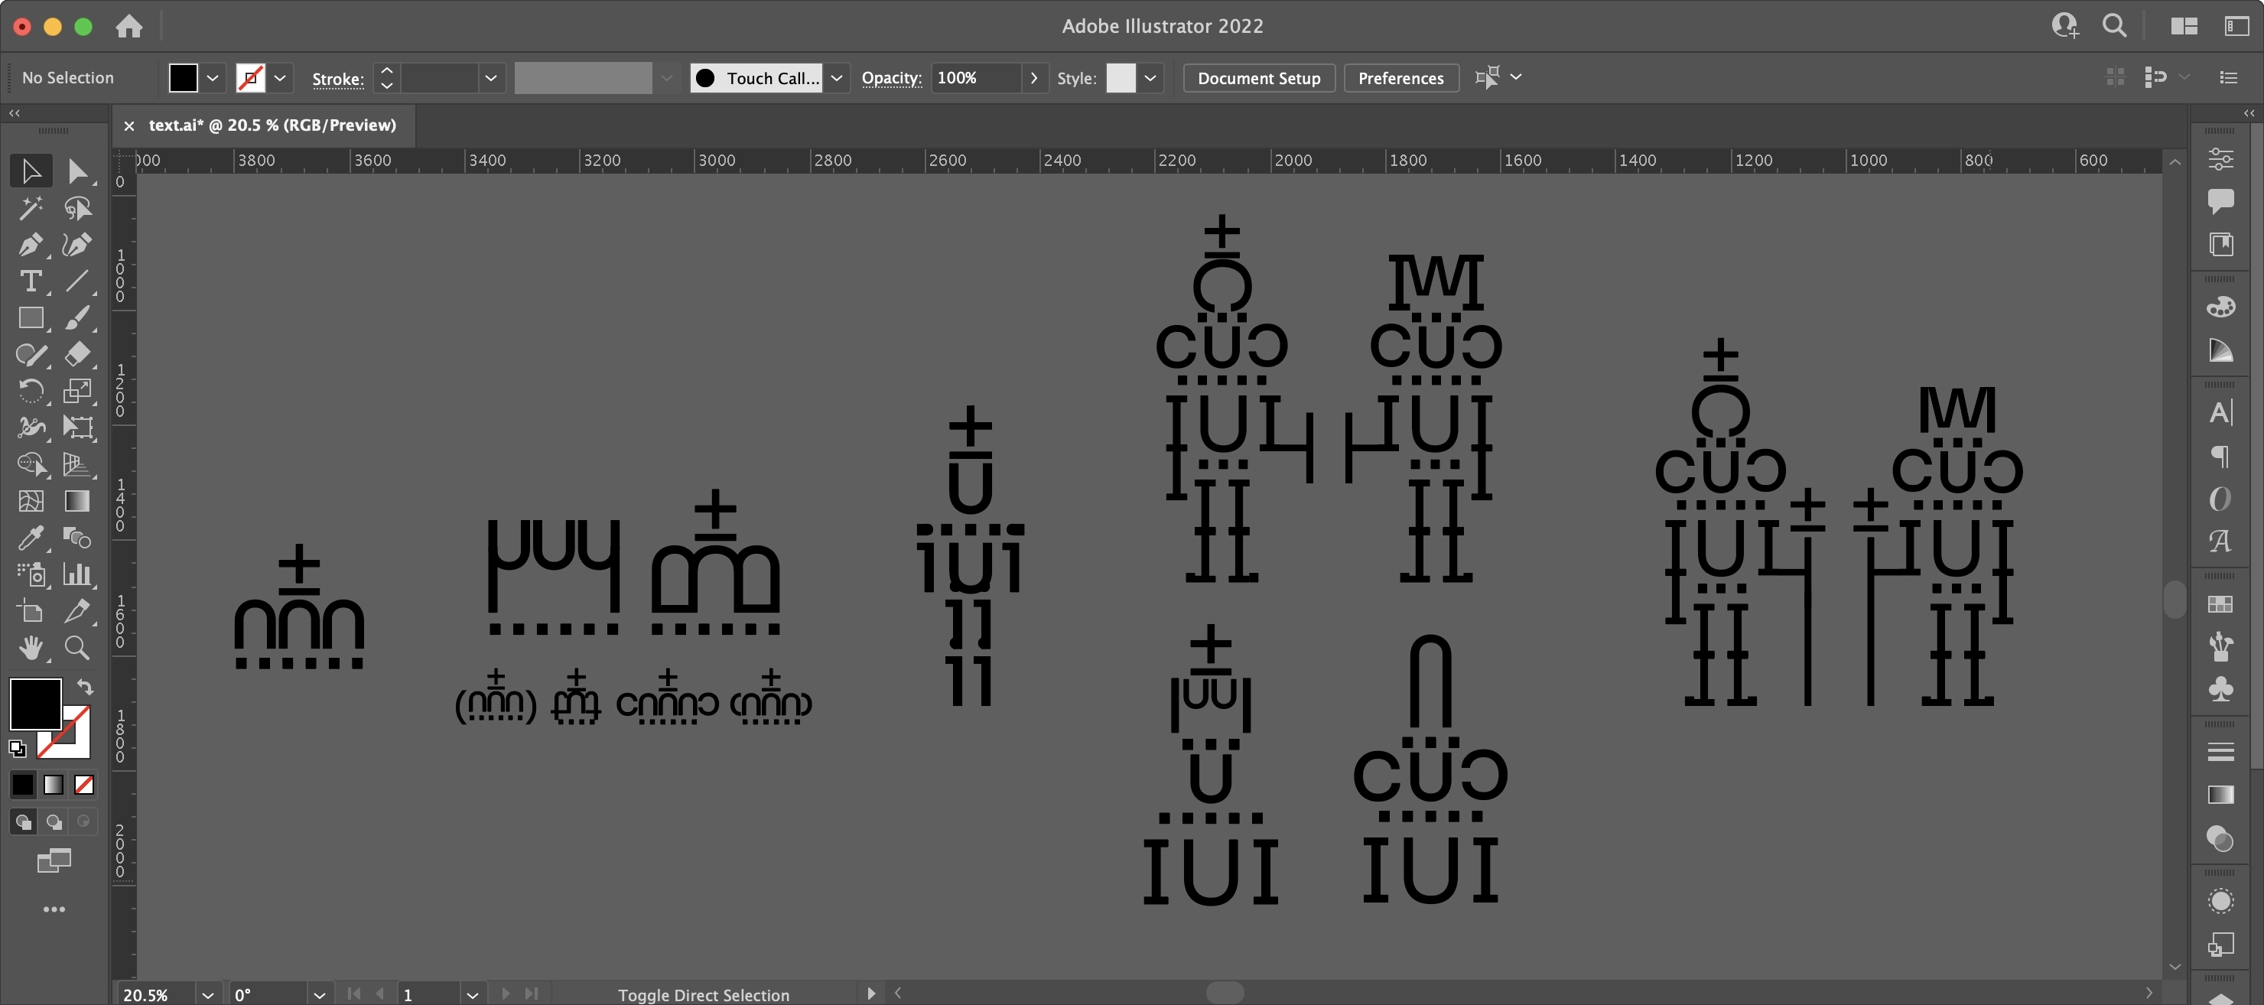Open the Touch Calligraphic brush dropdown
This screenshot has height=1005, width=2264.
(x=837, y=78)
